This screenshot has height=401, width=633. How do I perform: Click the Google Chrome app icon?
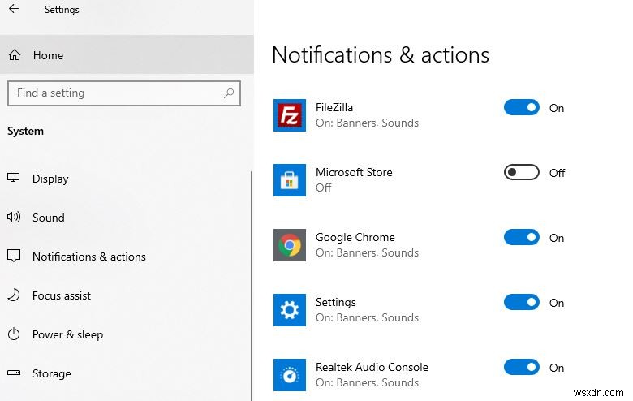tap(290, 245)
